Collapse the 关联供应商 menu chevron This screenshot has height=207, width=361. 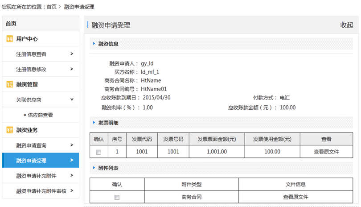(72, 99)
